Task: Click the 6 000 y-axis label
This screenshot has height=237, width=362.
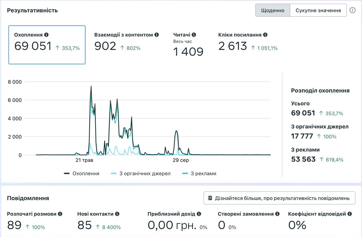Action: [15, 100]
